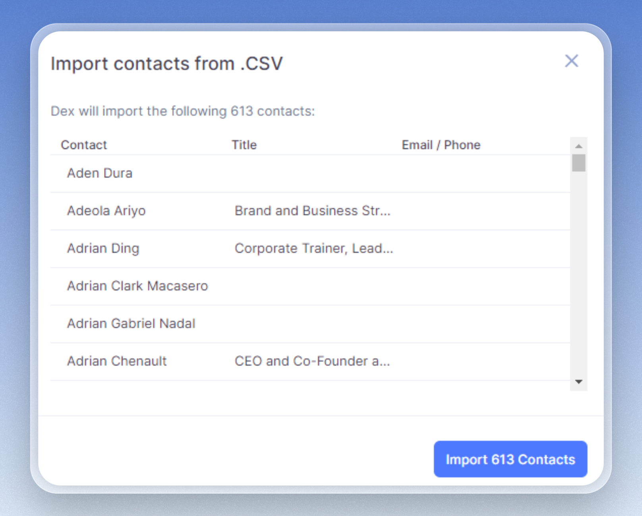Click the 'CEO and Co-Founder a...' title cell

[312, 361]
